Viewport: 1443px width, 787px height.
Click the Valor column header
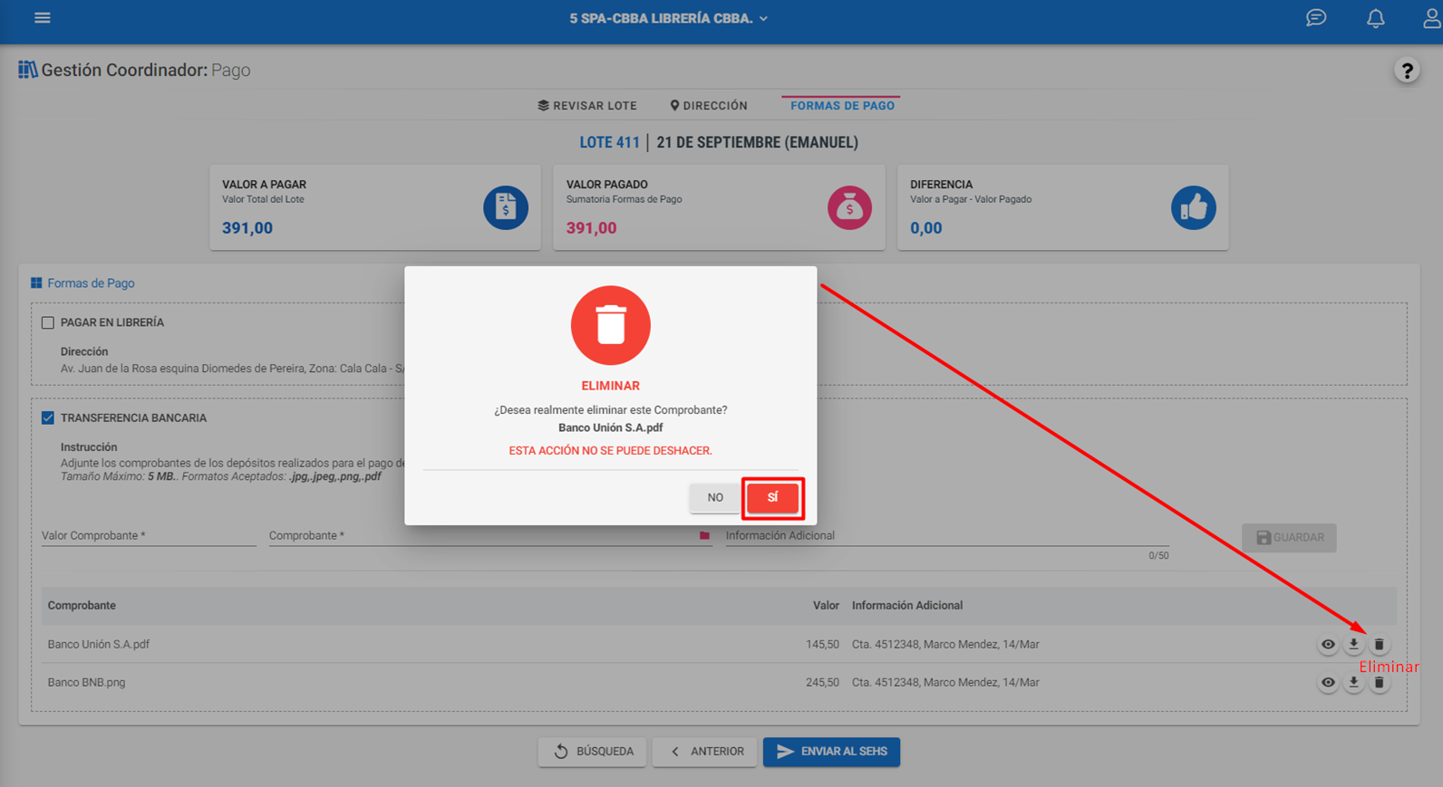coord(826,606)
